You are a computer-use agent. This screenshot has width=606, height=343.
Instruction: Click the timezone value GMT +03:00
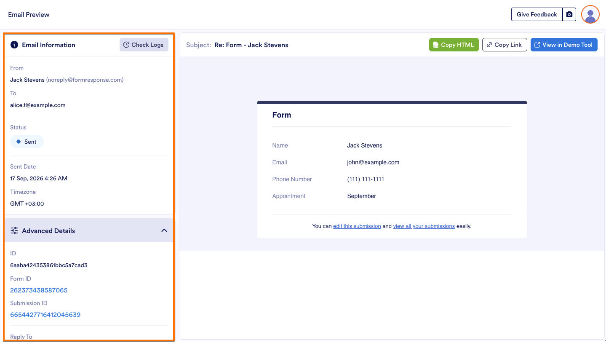[x=27, y=204]
